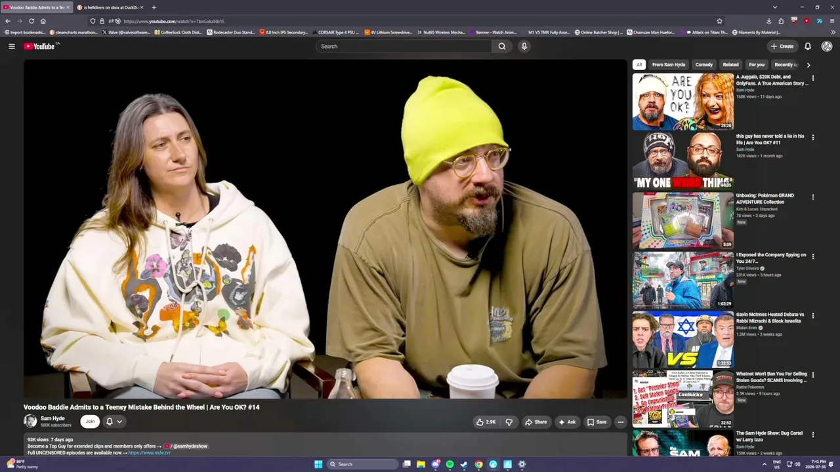Open options for Gavin McInnes debate video
Screen dimensions: 840x472
(x=812, y=315)
